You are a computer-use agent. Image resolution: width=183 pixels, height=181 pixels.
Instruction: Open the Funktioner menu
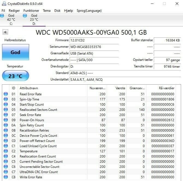click(x=31, y=11)
